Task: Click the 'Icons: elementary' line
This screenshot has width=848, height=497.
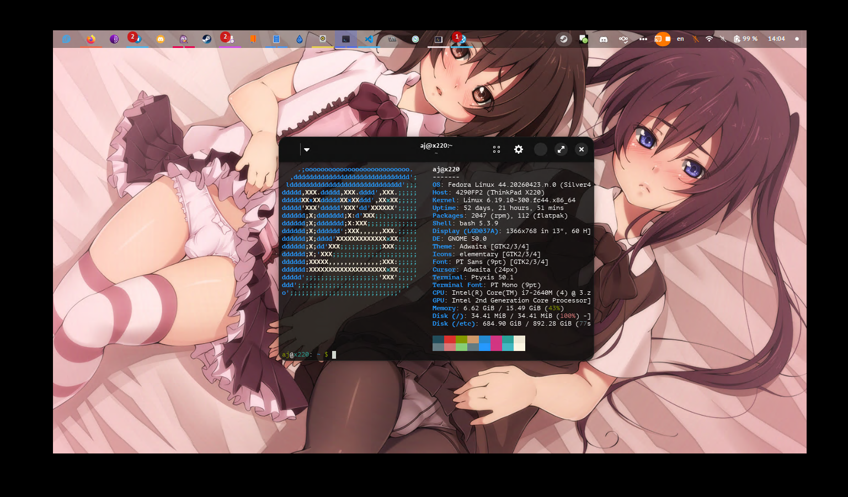Action: point(487,254)
